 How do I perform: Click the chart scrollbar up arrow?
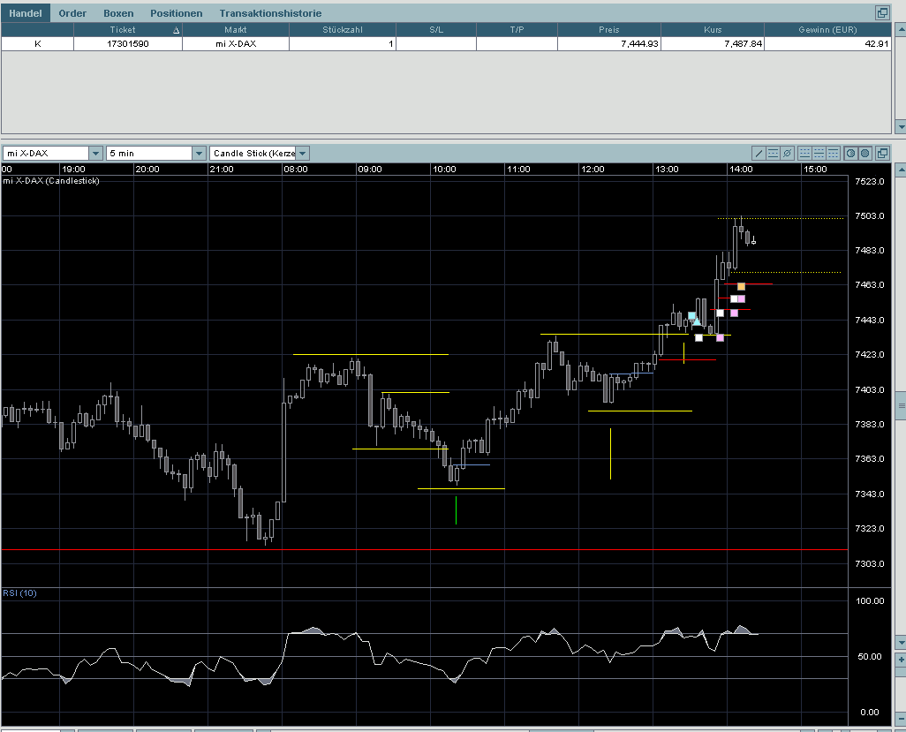900,170
